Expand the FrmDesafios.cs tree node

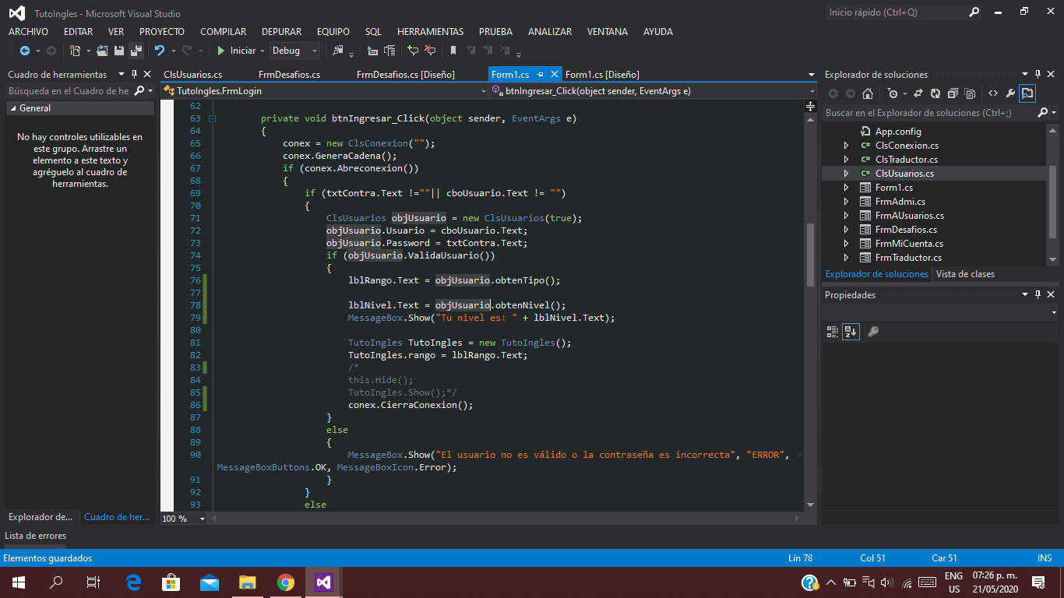point(847,230)
